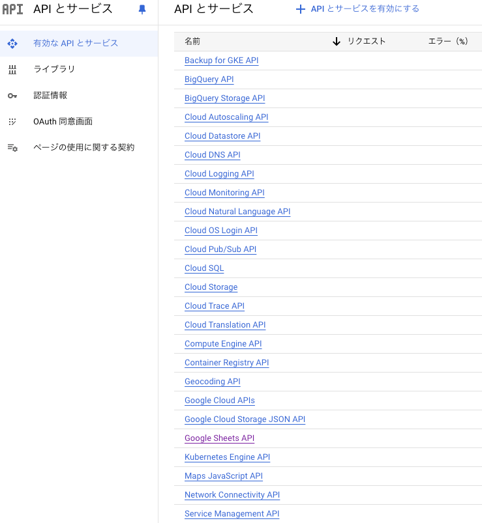Image resolution: width=482 pixels, height=523 pixels.
Task: Open Network Connectivity API
Action: click(232, 495)
